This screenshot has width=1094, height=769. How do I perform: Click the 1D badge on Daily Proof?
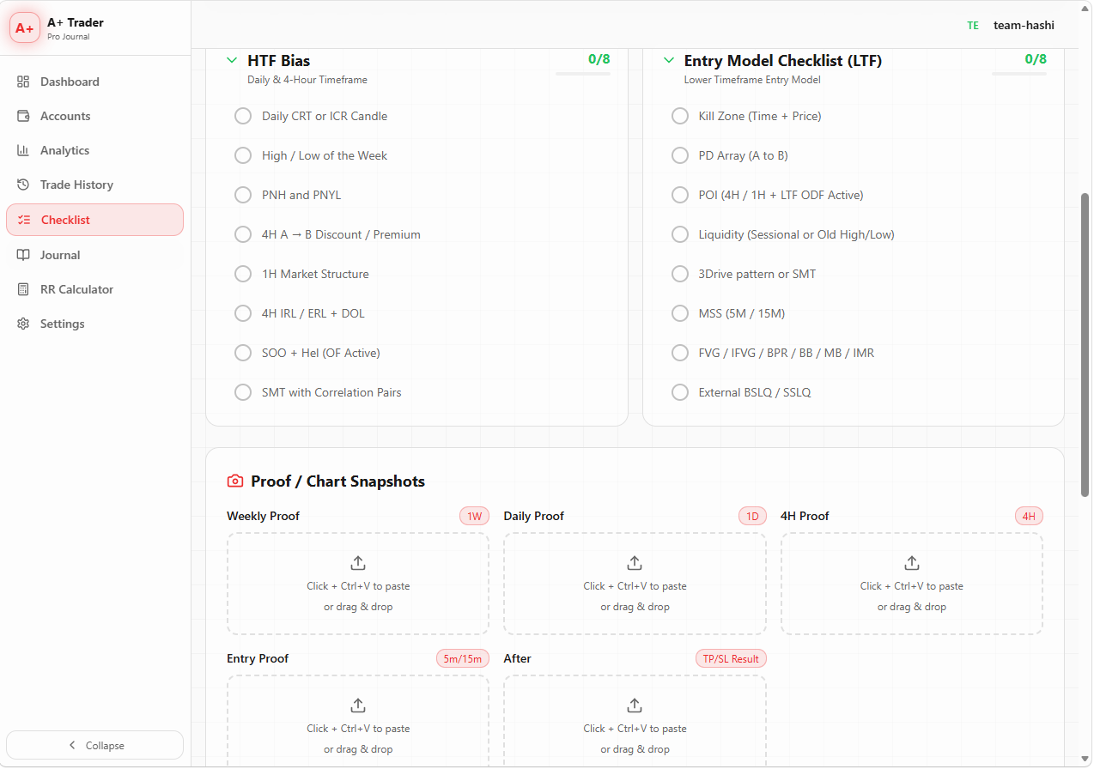[x=752, y=516]
